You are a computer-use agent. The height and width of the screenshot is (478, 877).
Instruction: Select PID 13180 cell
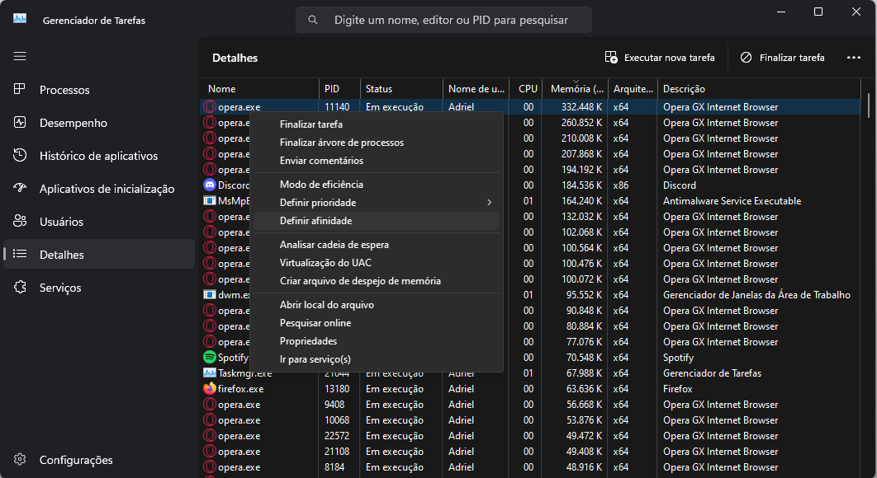[337, 389]
